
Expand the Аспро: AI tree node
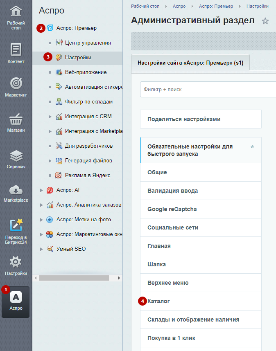click(x=41, y=190)
